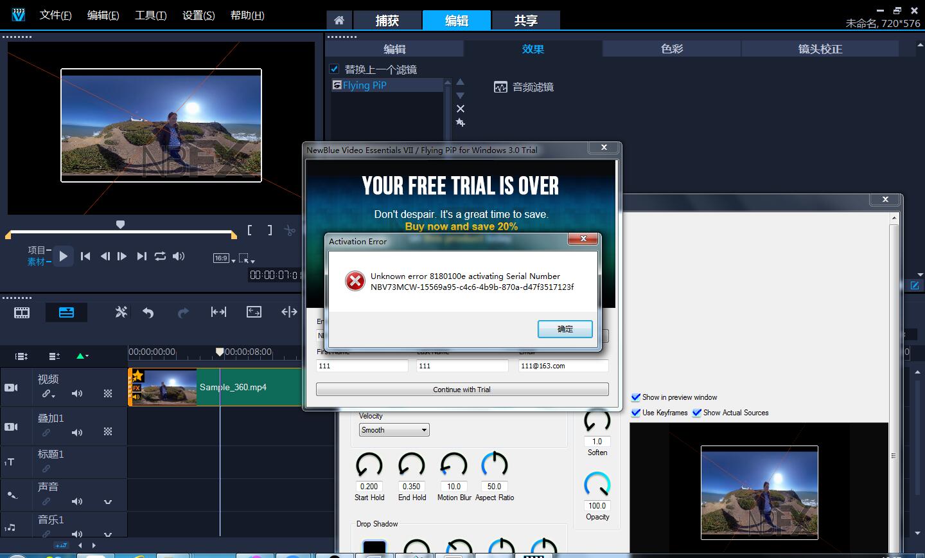The height and width of the screenshot is (558, 925).
Task: Click the preview scrubber handle
Action: (x=120, y=224)
